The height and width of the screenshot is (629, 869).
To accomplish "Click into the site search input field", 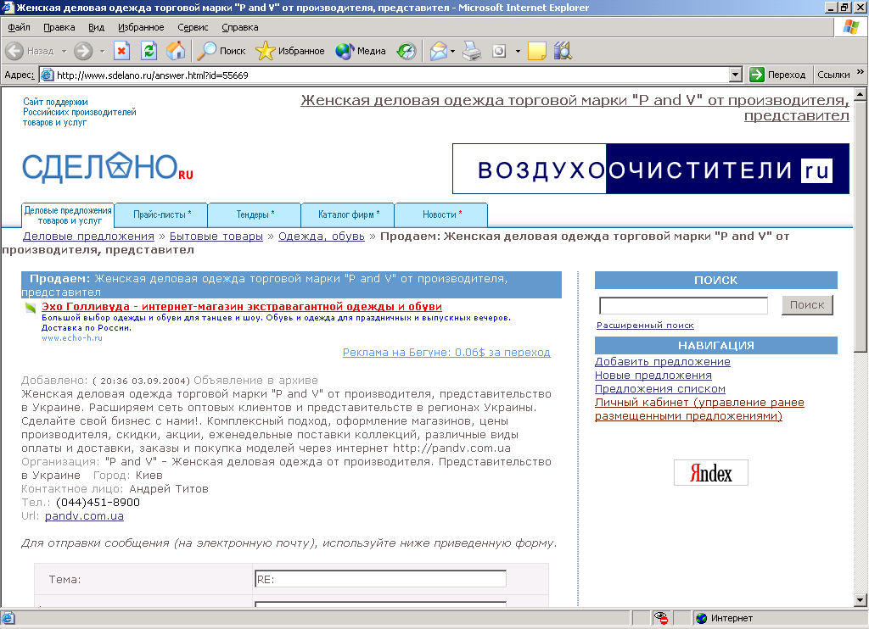I will click(683, 306).
